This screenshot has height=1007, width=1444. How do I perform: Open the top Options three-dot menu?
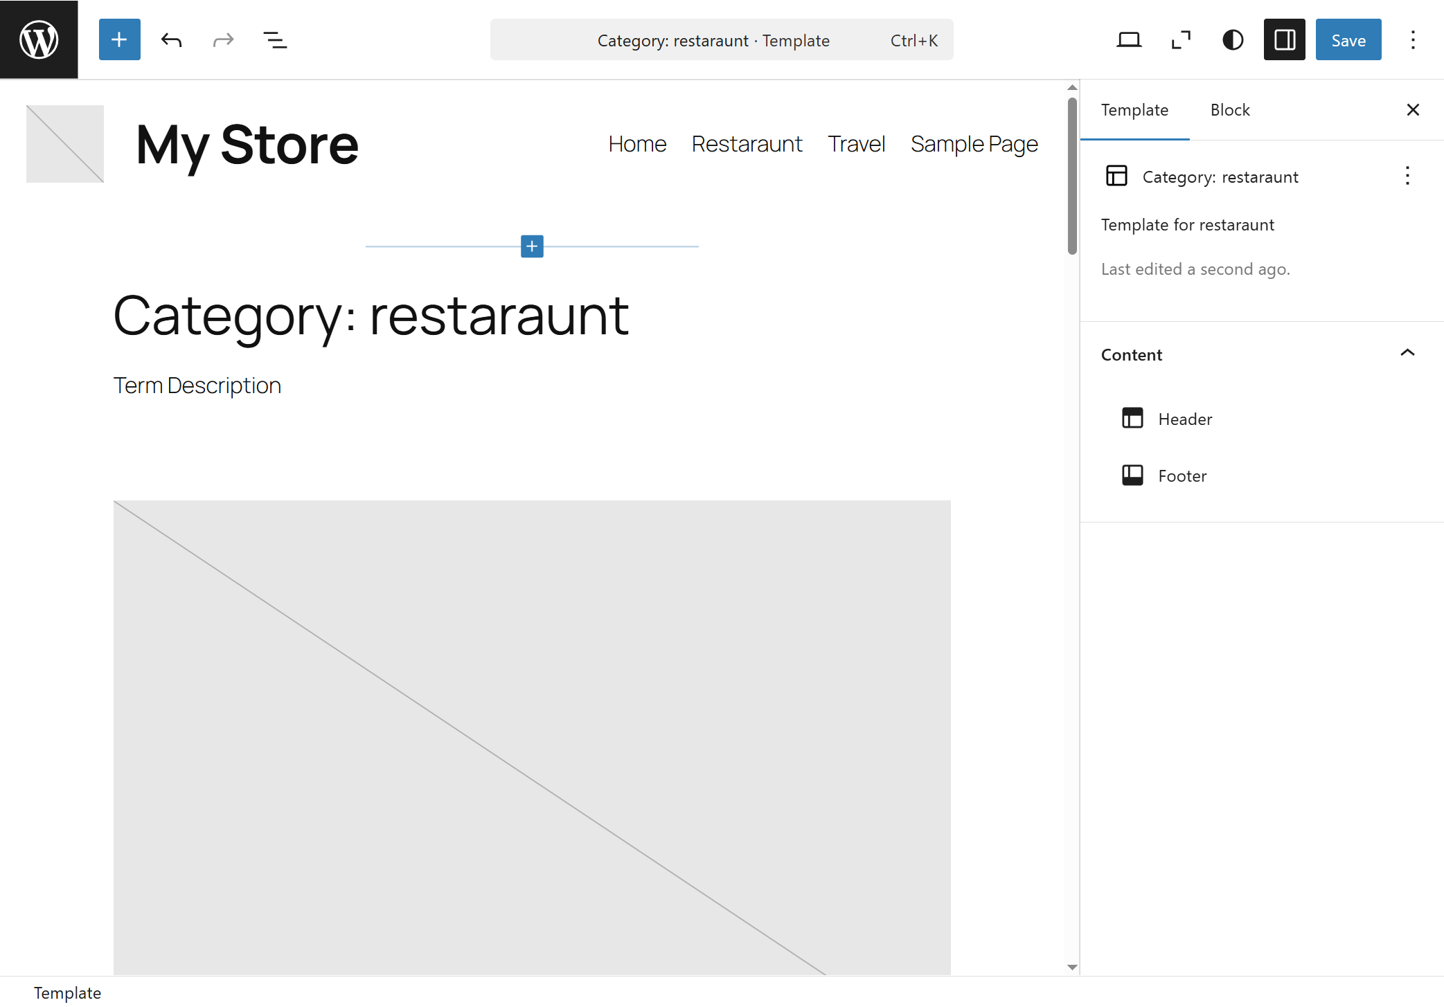click(1413, 39)
